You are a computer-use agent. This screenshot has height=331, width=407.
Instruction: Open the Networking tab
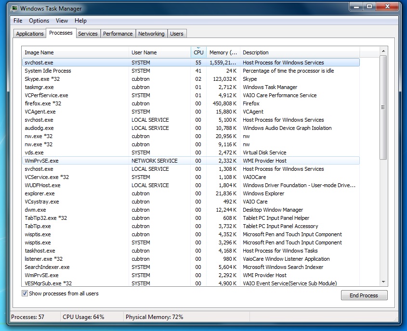[151, 34]
